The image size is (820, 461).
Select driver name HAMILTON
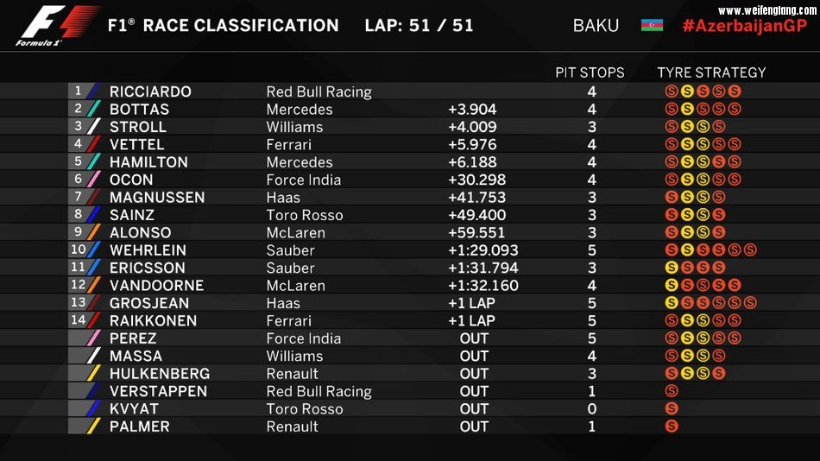(148, 162)
